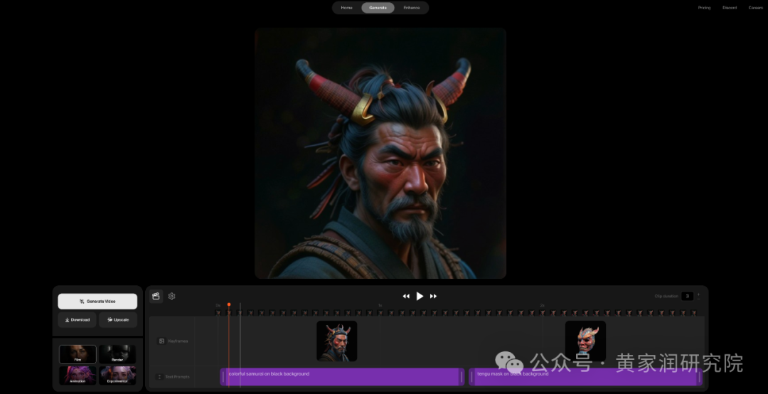Image resolution: width=768 pixels, height=394 pixels.
Task: Select the Render style preset
Action: tap(117, 354)
